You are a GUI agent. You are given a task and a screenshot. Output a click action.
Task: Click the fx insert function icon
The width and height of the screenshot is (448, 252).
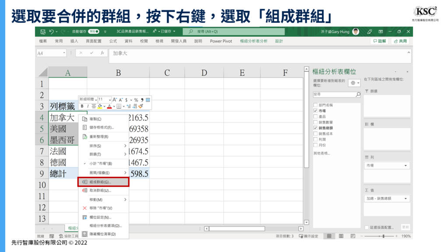pos(102,53)
